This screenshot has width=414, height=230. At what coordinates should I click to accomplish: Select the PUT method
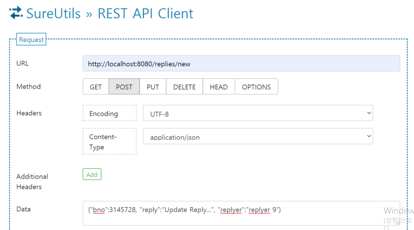(153, 87)
